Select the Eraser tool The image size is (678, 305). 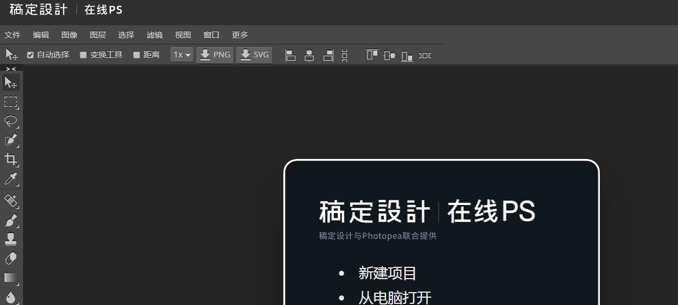pos(11,258)
